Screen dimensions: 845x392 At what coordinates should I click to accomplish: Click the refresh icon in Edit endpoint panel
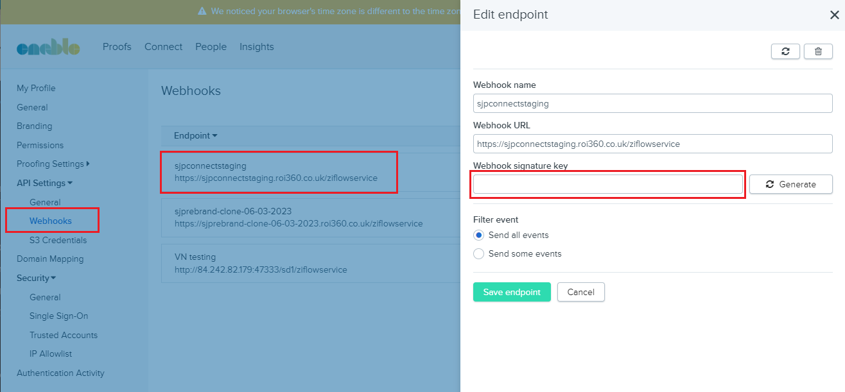[785, 51]
